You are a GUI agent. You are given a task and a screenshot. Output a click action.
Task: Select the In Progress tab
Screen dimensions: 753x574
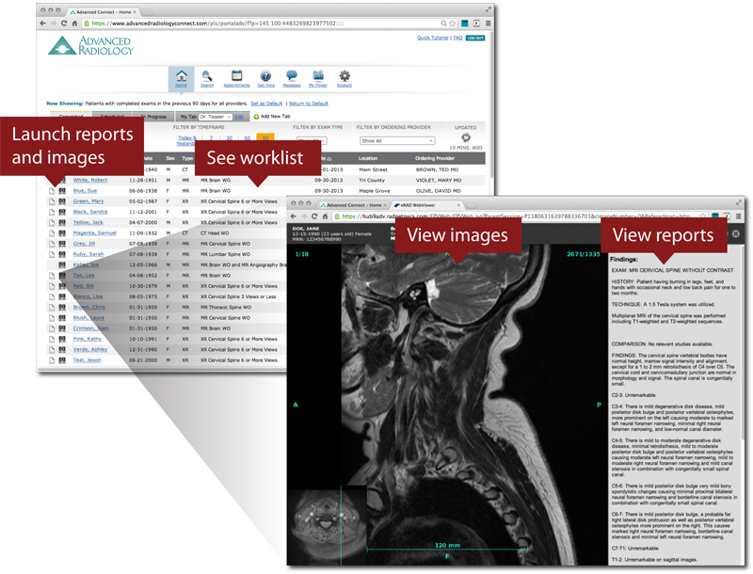pyautogui.click(x=153, y=117)
